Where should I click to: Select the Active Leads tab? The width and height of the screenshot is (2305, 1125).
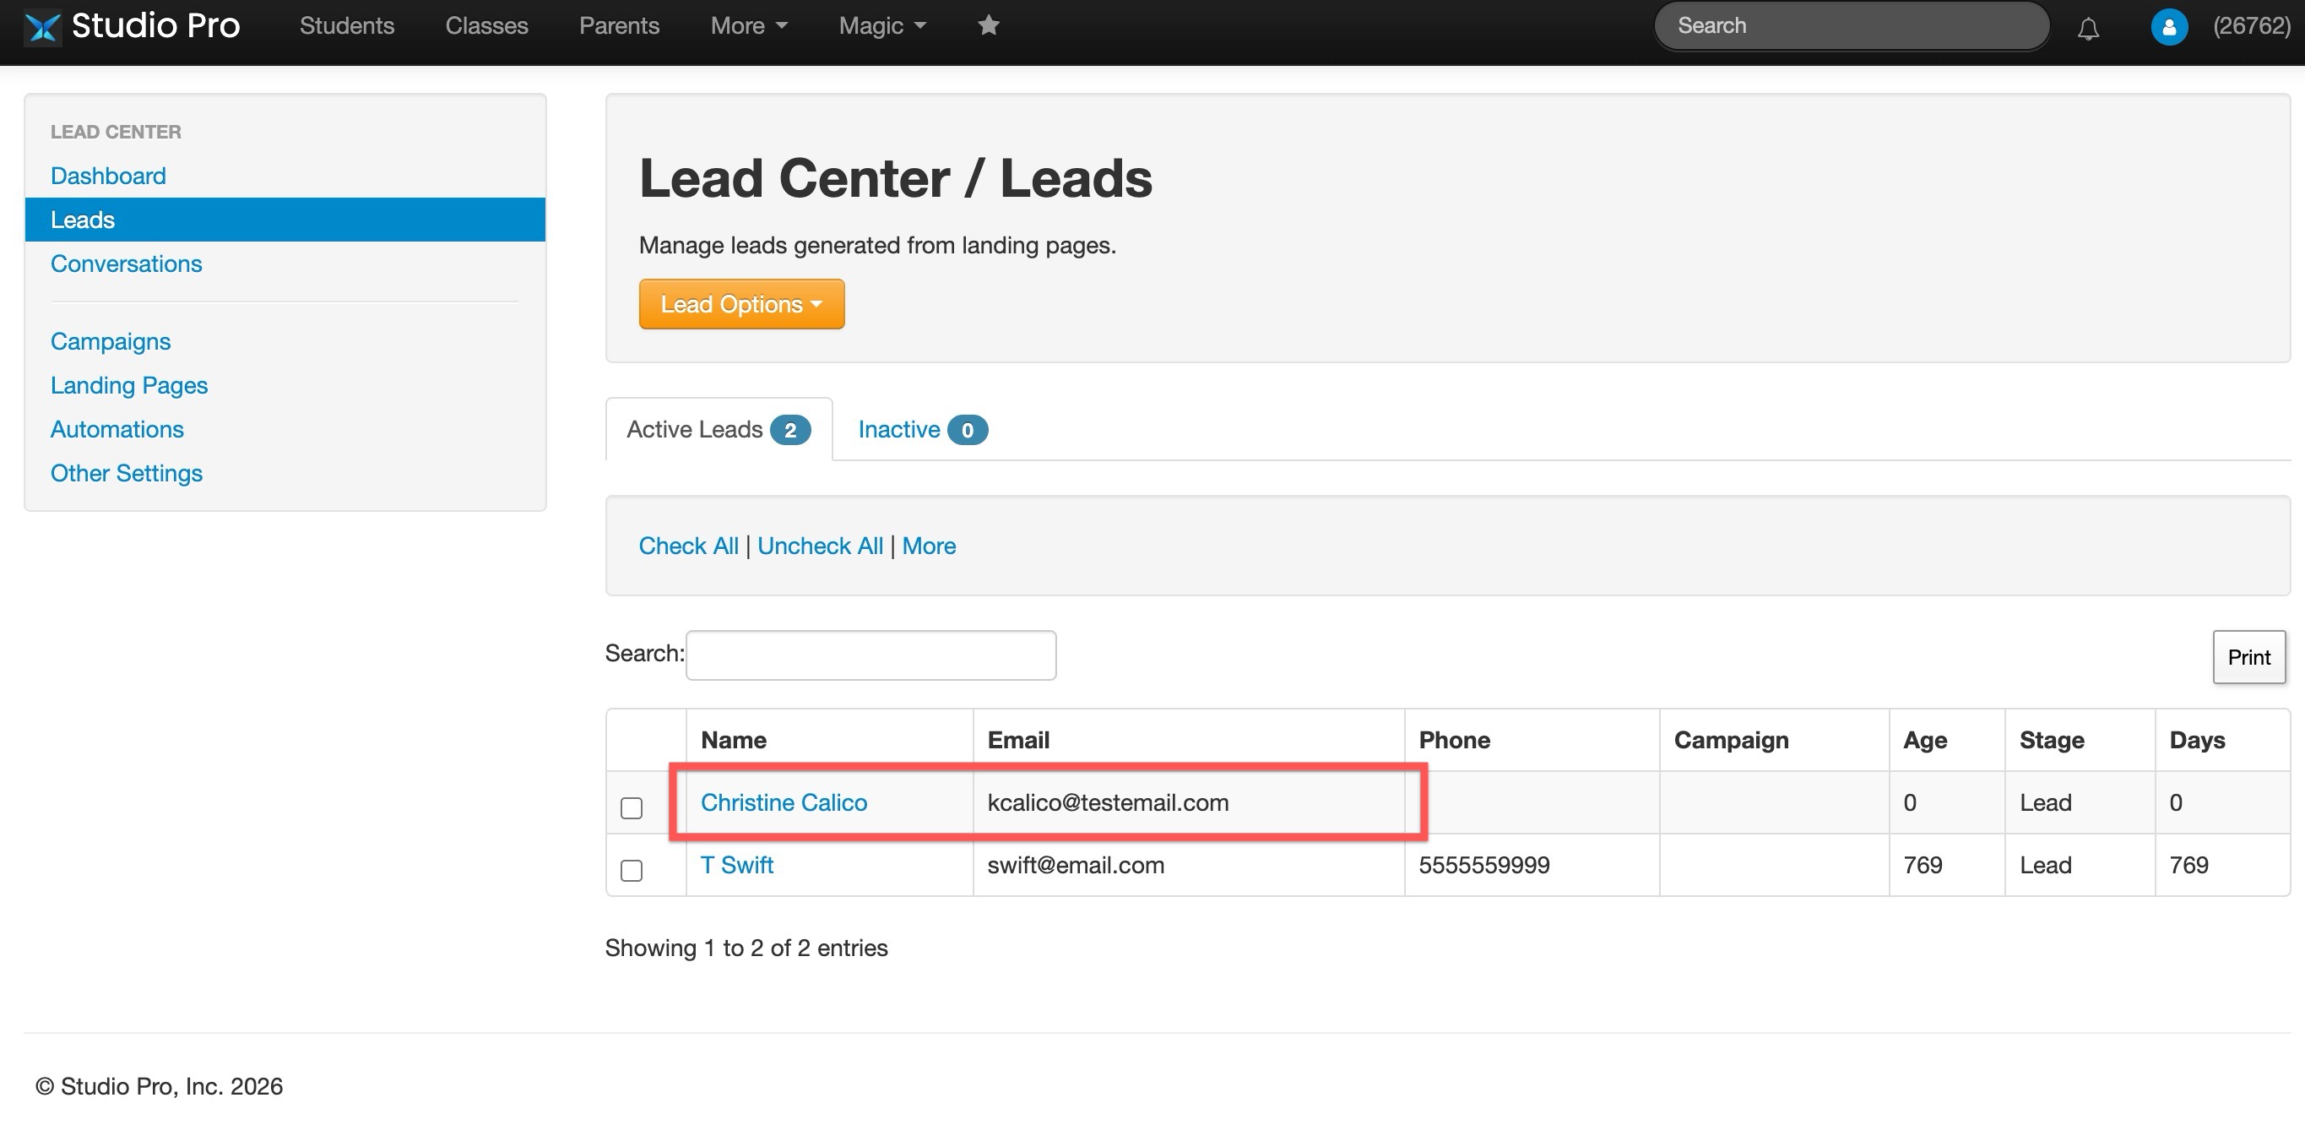pyautogui.click(x=719, y=430)
